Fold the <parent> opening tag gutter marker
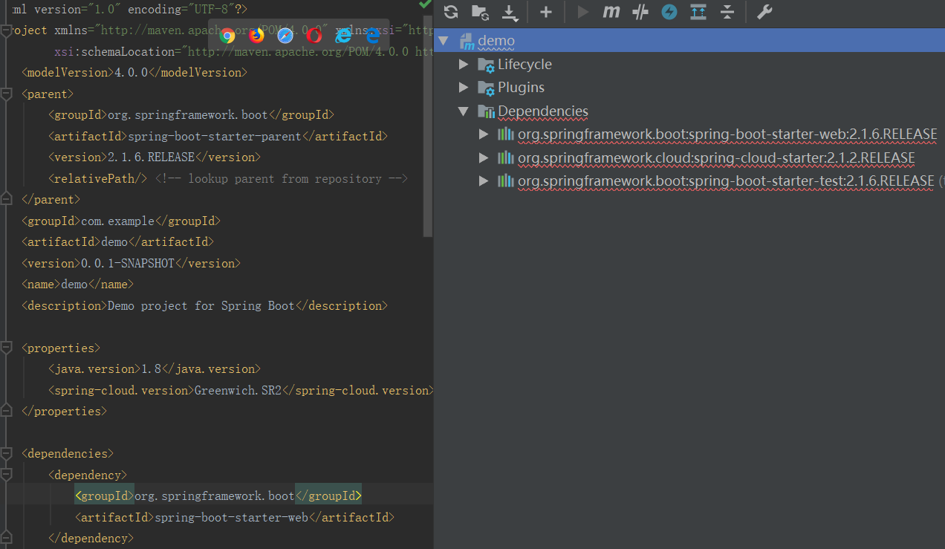Image resolution: width=945 pixels, height=549 pixels. 6,94
